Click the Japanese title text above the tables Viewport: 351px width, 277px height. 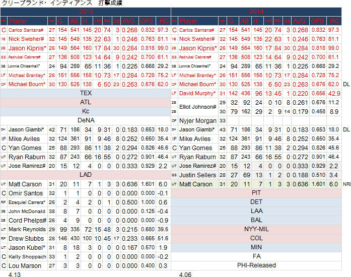point(62,3)
